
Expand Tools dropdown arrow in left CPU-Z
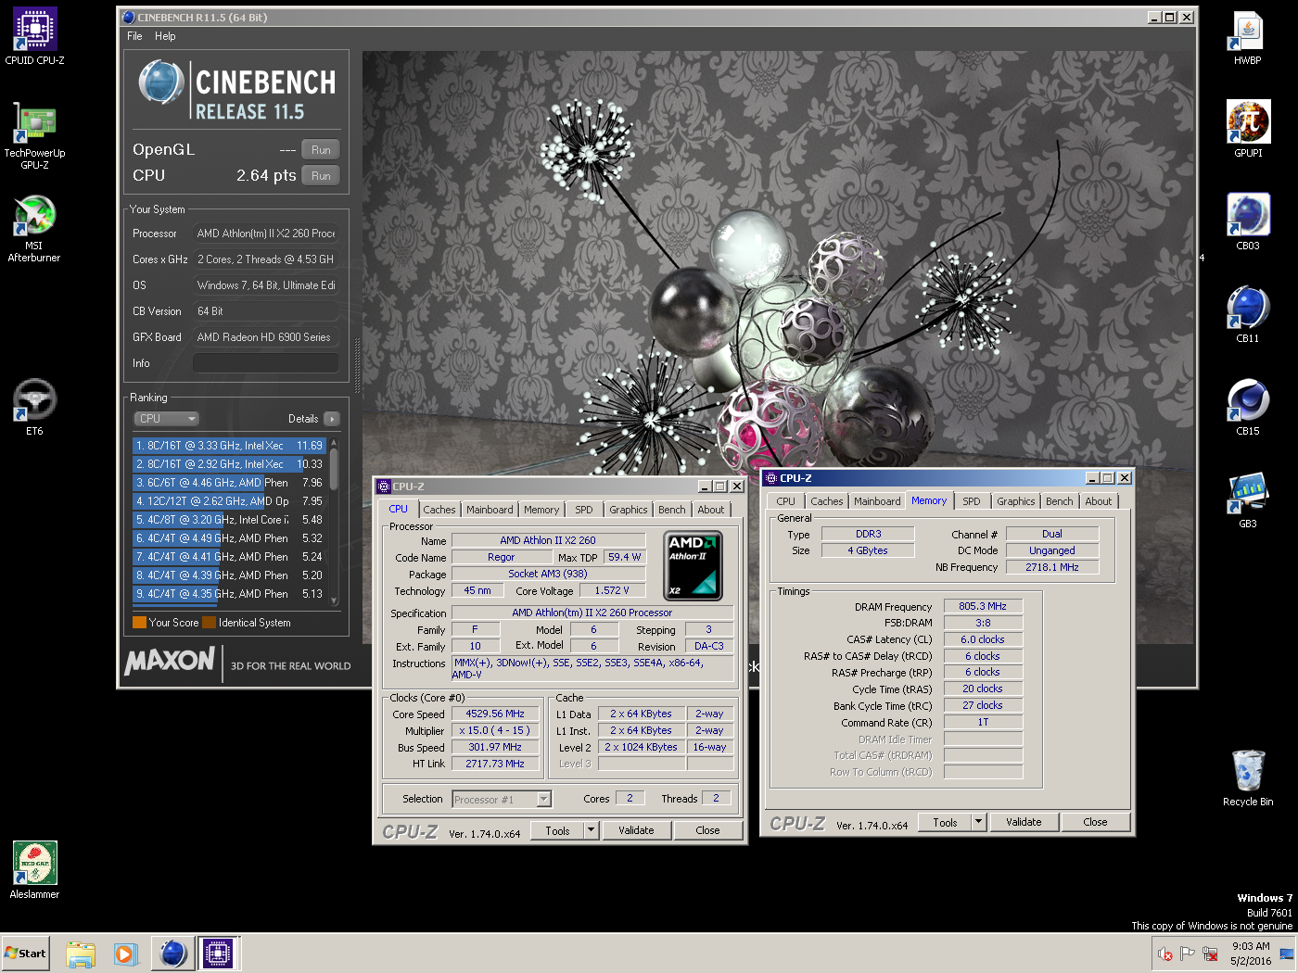(x=592, y=830)
